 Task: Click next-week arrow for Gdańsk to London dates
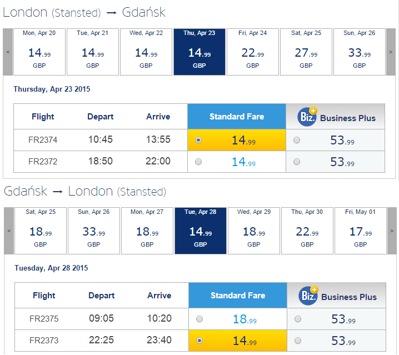click(392, 231)
